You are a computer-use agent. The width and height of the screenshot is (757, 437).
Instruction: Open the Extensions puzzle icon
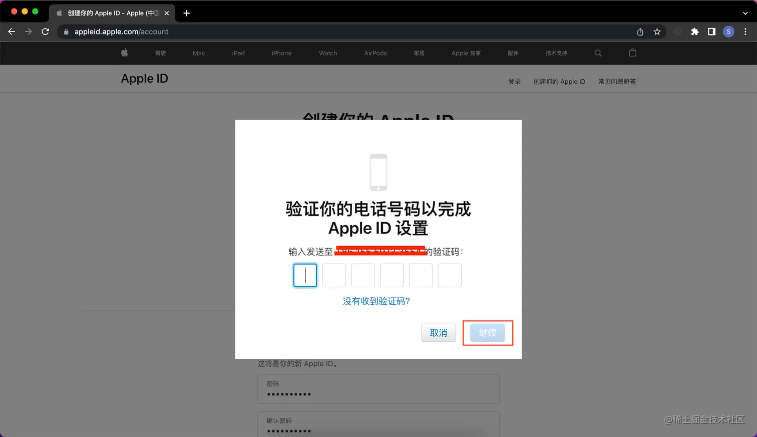(695, 32)
